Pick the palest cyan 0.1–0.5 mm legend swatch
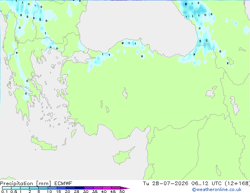This screenshot has height=193, width=250. 7,188
